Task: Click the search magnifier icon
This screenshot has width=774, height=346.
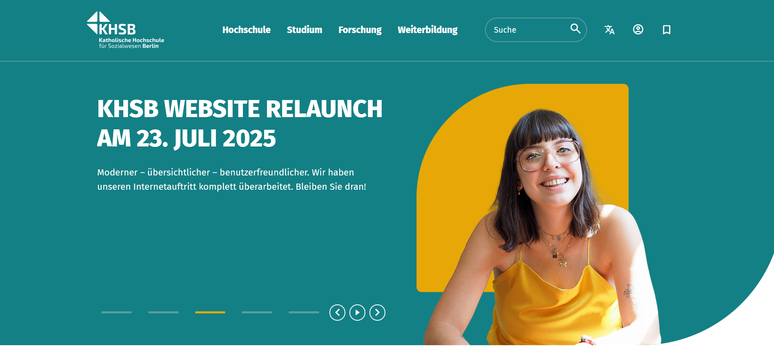Action: point(575,29)
